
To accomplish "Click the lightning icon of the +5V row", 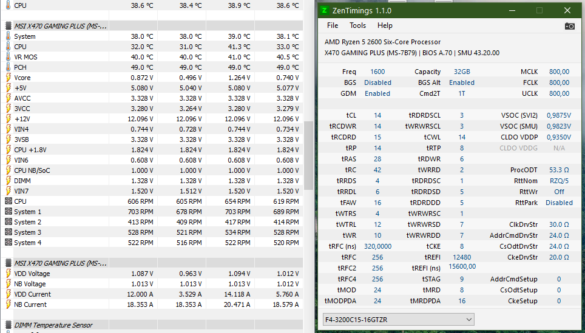I will coord(8,87).
